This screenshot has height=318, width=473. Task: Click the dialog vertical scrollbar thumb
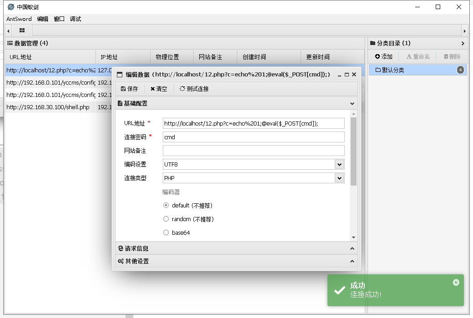coord(353,151)
